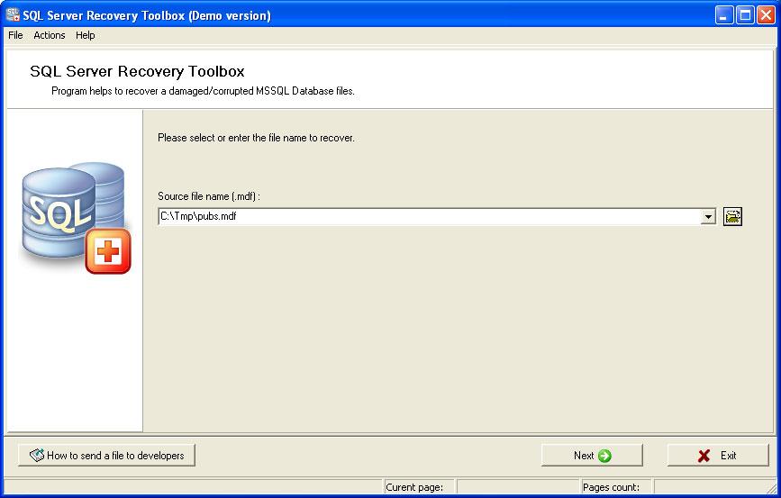Screen dimensions: 781x498
Task: Maximize the SQL Server Recovery Toolbox window
Action: click(x=745, y=15)
